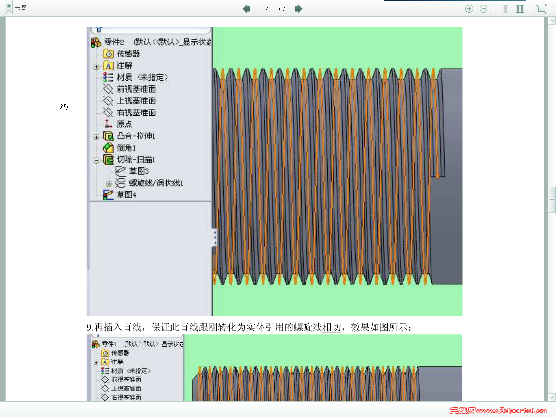The image size is (556, 417).
Task: Select the single-page view icon
Action: (505, 8)
